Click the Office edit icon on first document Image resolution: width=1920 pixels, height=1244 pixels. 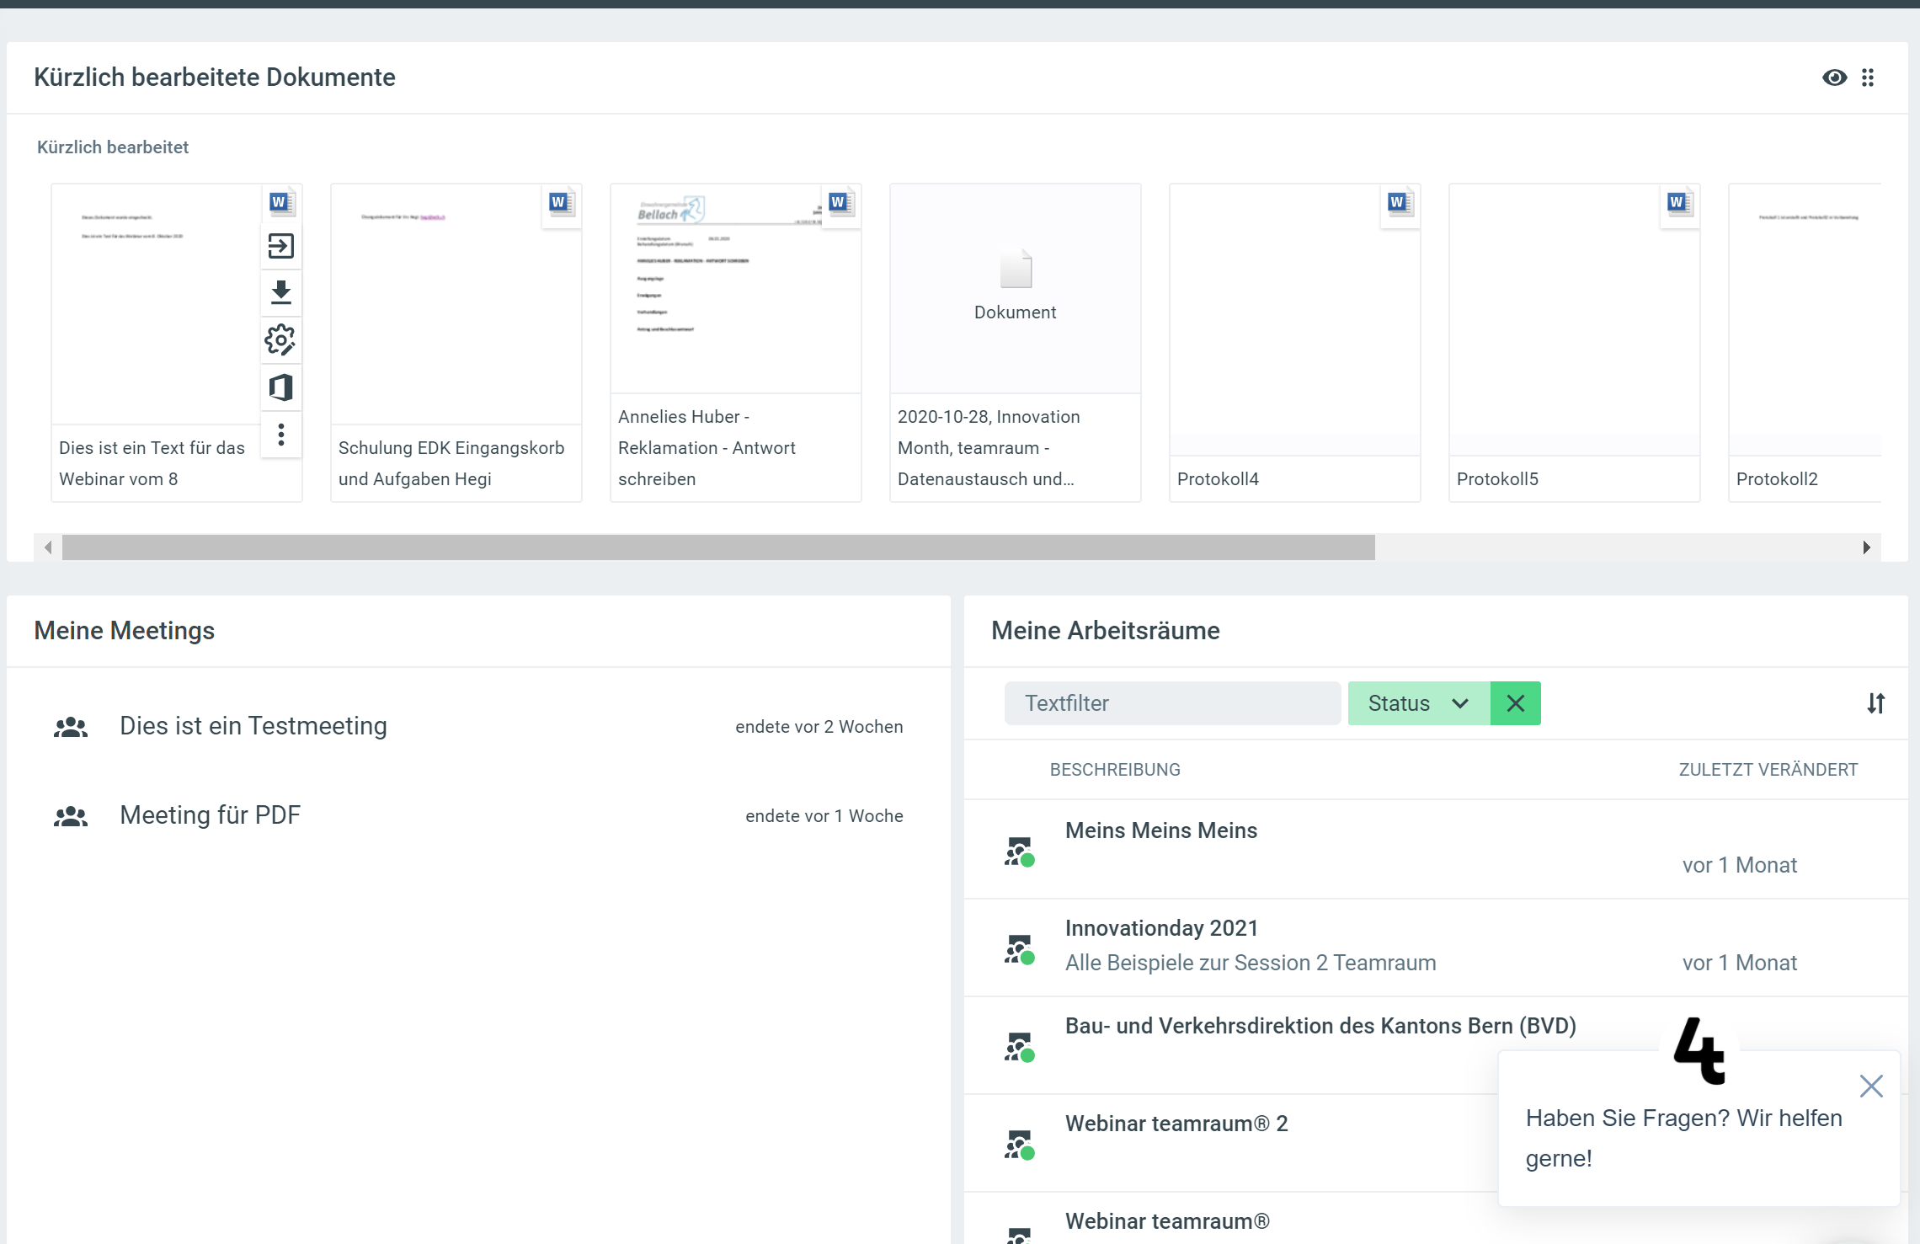pyautogui.click(x=280, y=387)
